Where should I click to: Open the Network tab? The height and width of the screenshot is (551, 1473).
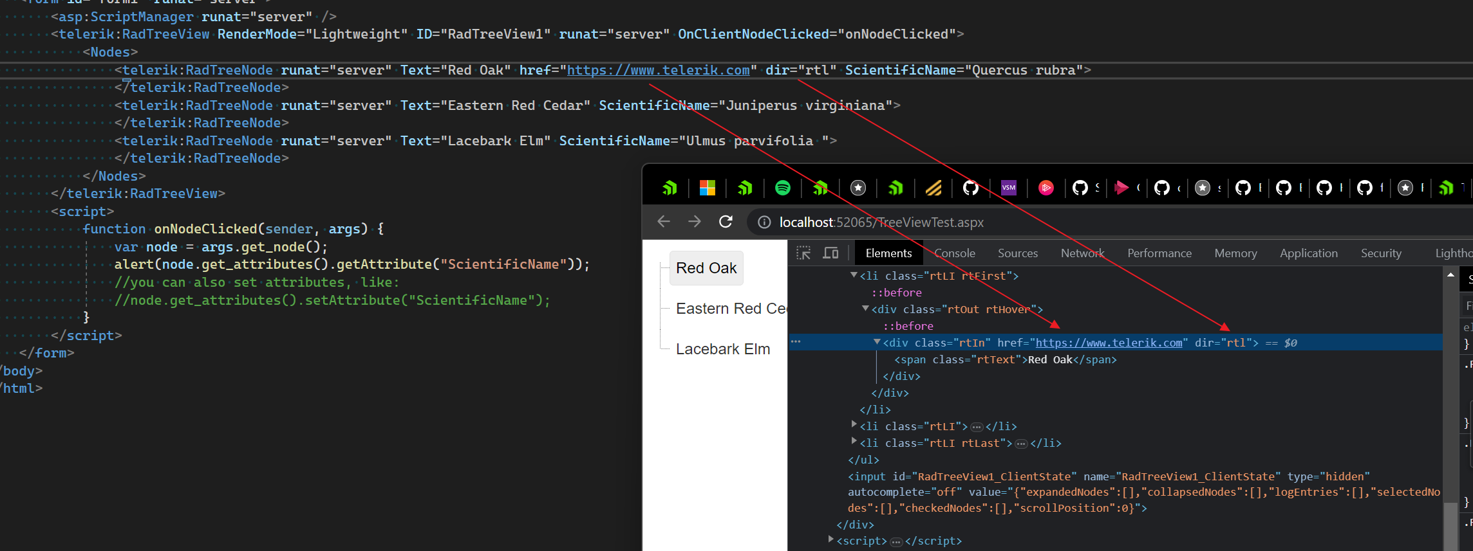1083,253
